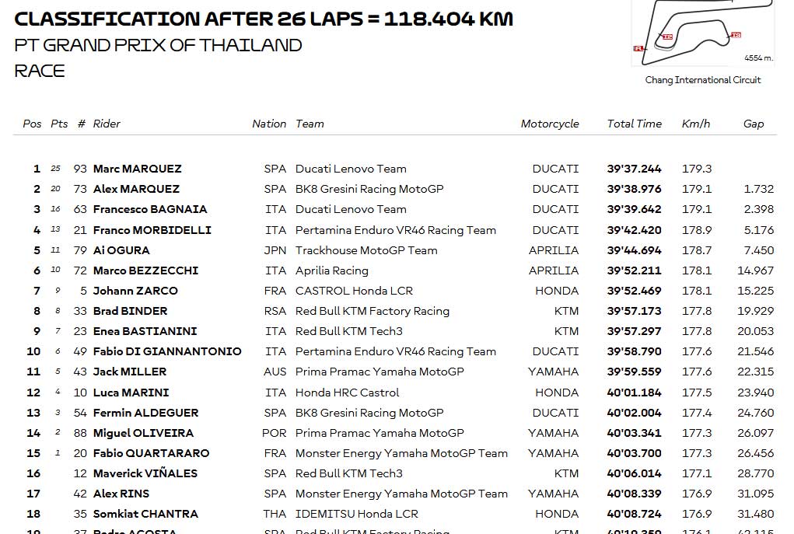Click the Nation column header
This screenshot has width=794, height=534.
click(269, 124)
